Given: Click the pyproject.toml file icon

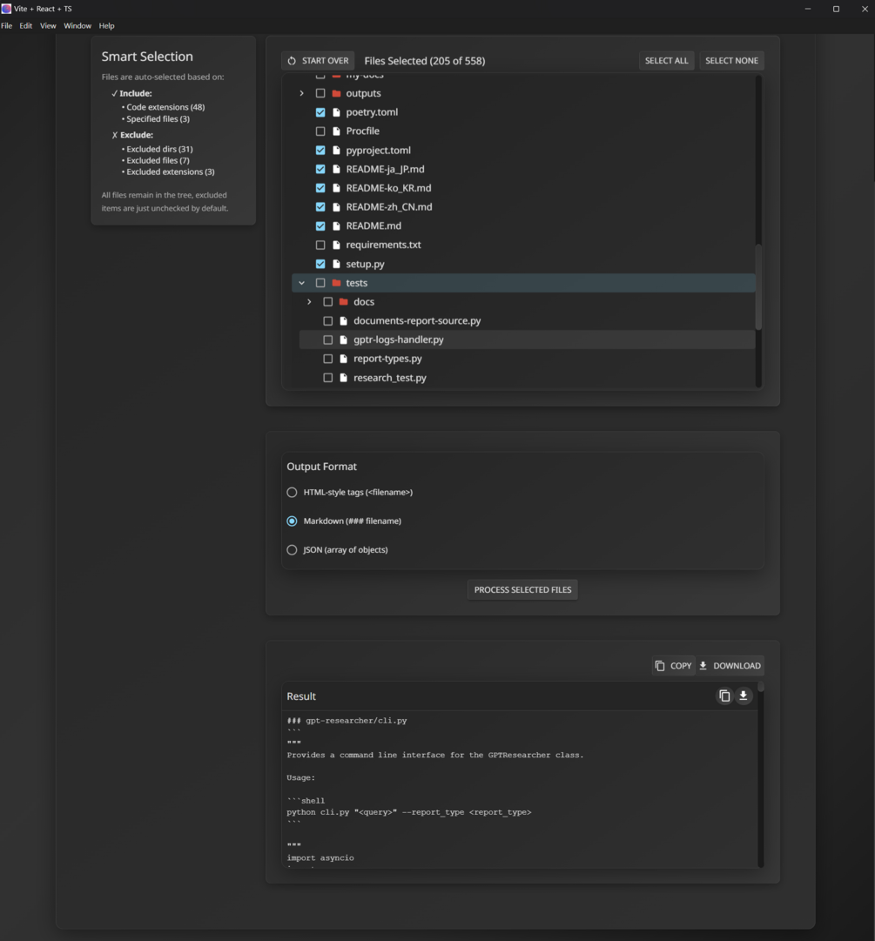Looking at the screenshot, I should [336, 150].
